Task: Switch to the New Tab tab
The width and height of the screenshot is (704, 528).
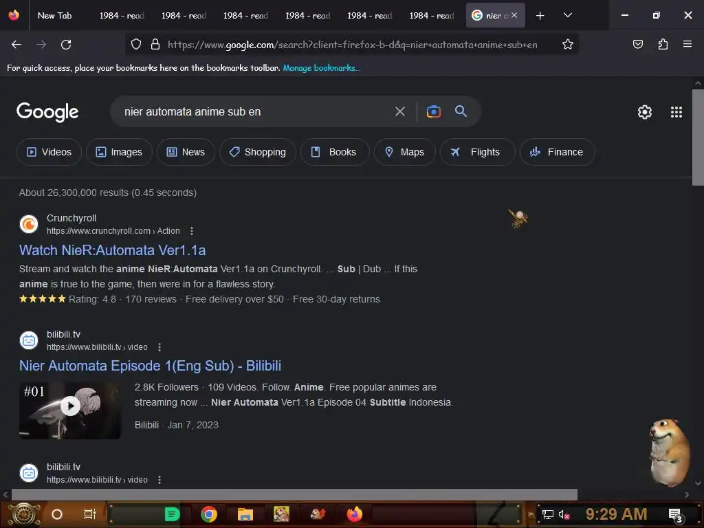Action: (55, 15)
